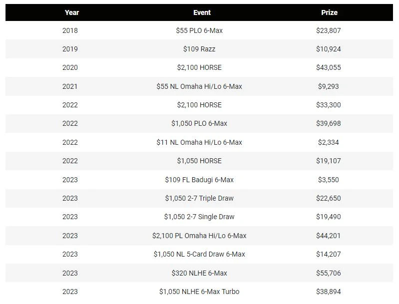Click the $1,050 NLHE 6-Max Turbo event
Screen dimensions: 399x304
click(199, 292)
